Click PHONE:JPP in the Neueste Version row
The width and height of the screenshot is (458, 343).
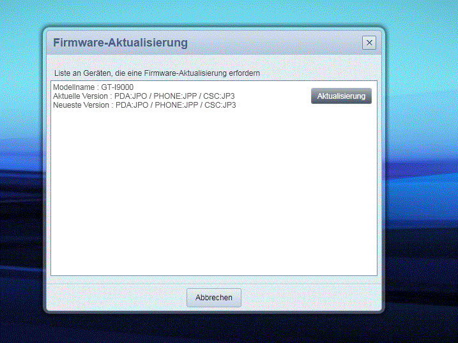(x=176, y=105)
